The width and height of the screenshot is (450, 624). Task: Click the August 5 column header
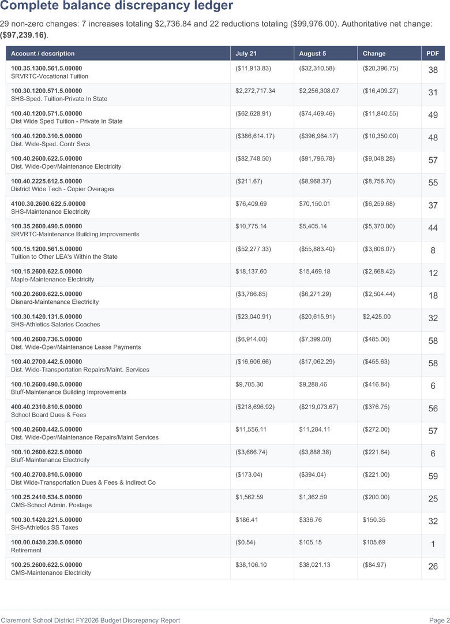(x=313, y=53)
